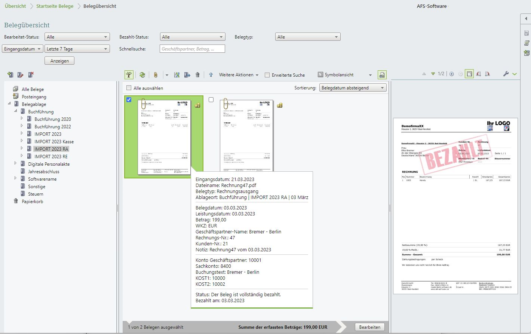Open preview settings with the wrench icon
Viewport: 531px width, 334px height.
click(506, 74)
